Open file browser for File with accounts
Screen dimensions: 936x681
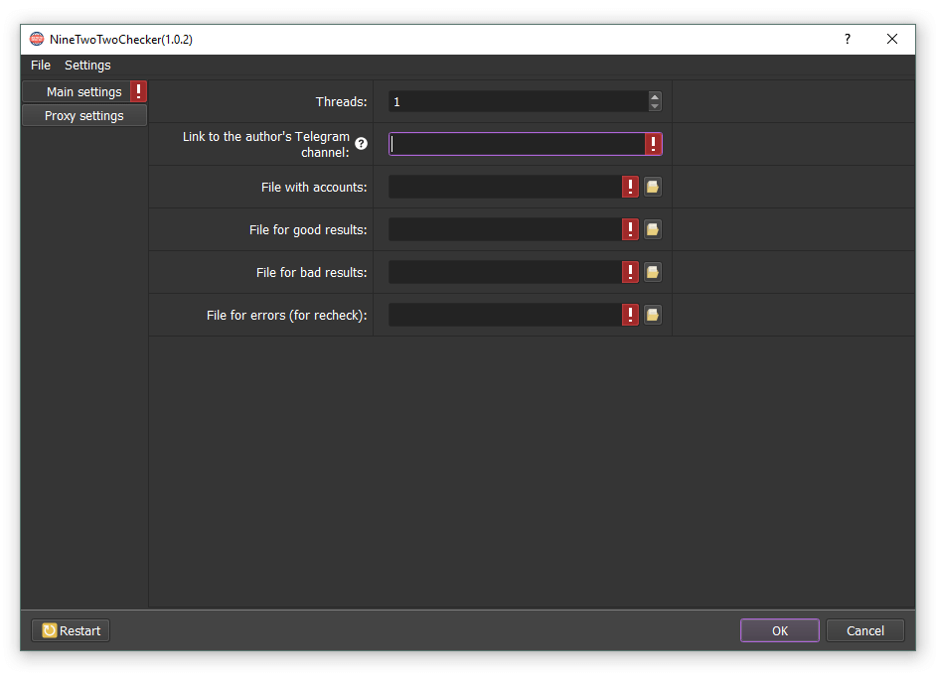coord(653,187)
